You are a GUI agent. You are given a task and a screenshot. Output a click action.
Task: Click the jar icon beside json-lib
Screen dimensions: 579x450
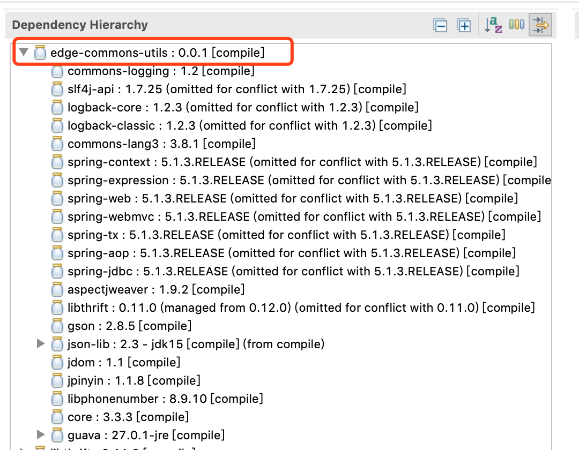[x=57, y=344]
